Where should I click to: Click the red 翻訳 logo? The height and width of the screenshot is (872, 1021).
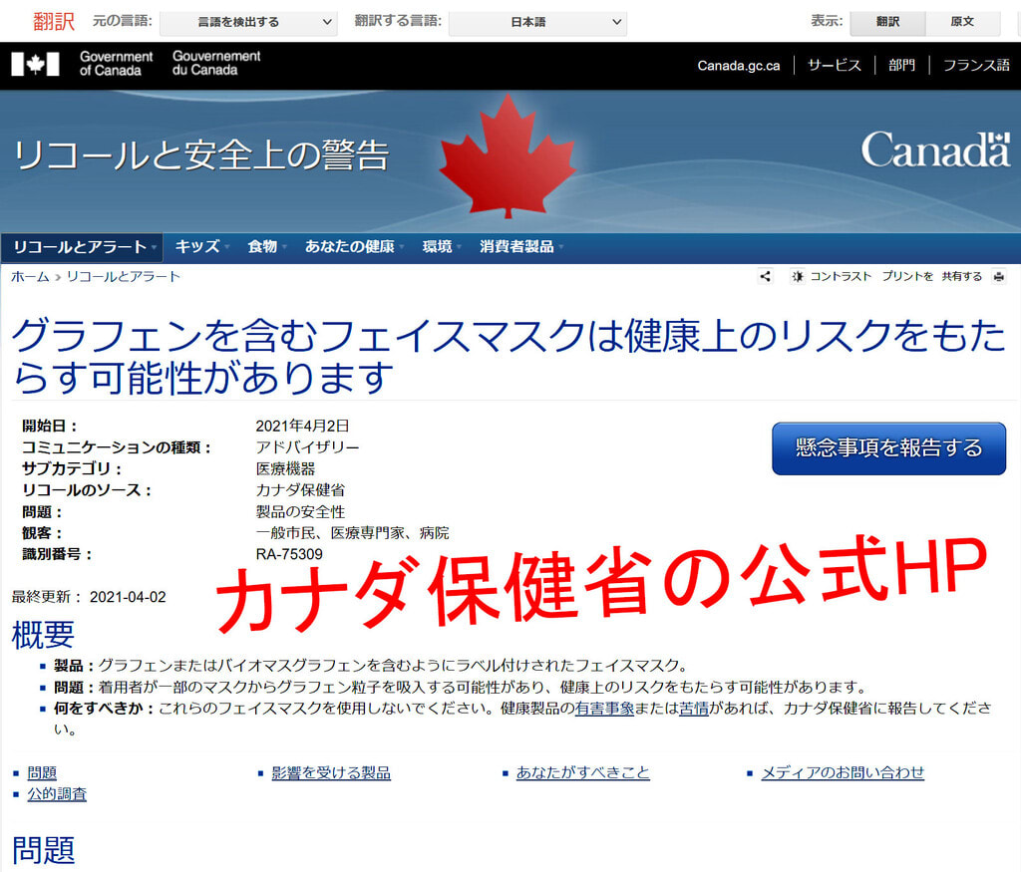point(54,22)
